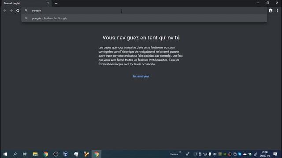This screenshot has width=282, height=158.
Task: Open Windows taskbar search
Action: [x=15, y=154]
